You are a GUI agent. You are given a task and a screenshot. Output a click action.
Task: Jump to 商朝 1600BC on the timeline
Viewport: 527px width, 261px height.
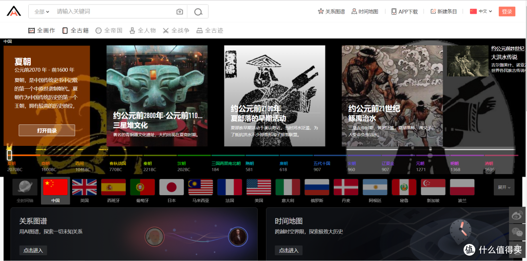[49, 166]
